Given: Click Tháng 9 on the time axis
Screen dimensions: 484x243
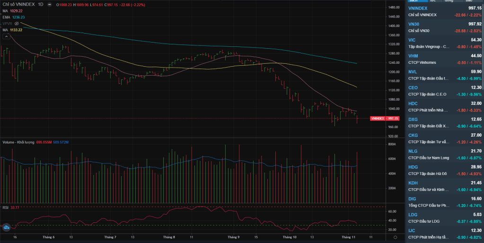Looking at the screenshot, I should click(x=233, y=237).
